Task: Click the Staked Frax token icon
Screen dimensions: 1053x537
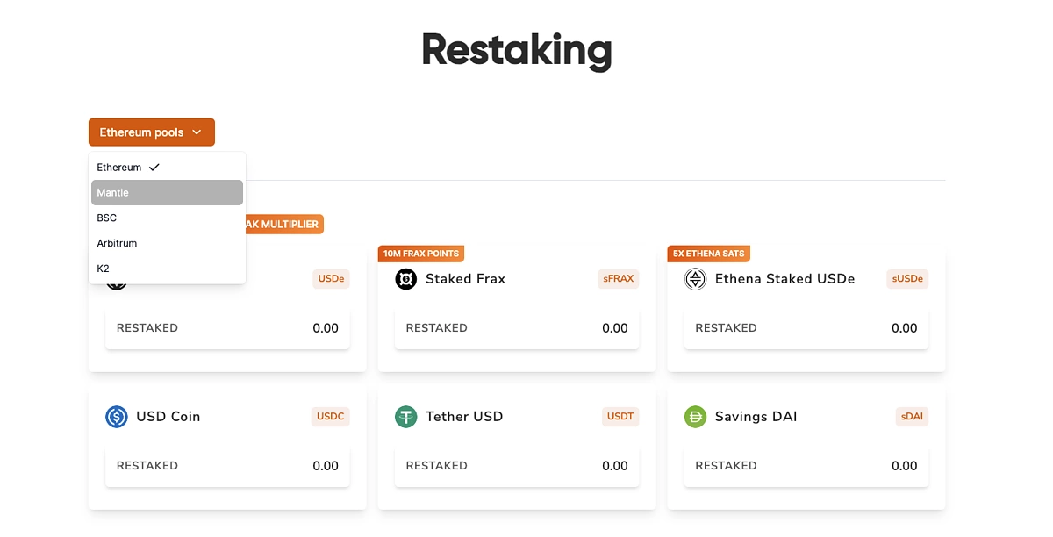Action: click(405, 279)
